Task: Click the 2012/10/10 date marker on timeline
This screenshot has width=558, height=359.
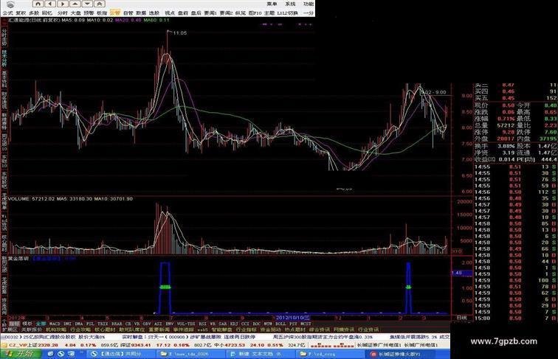Action: pos(293,317)
